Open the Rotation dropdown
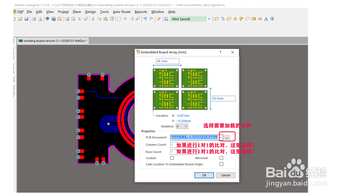The height and width of the screenshot is (195, 346). pos(182,126)
